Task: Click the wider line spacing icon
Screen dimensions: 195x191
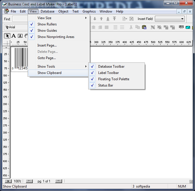Action: click(x=122, y=27)
